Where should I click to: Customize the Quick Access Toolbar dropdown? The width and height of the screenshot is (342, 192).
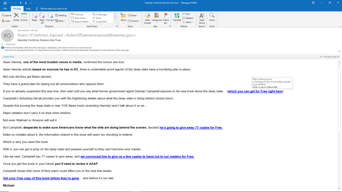(x=31, y=3)
